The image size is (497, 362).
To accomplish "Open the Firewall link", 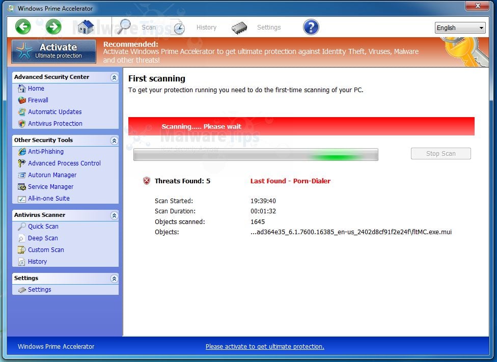I will click(x=38, y=100).
